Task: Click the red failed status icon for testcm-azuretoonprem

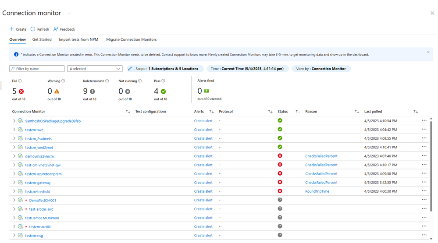Action: pyautogui.click(x=280, y=173)
